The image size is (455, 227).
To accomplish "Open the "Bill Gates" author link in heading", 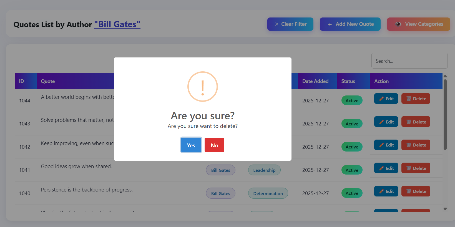I will [117, 24].
